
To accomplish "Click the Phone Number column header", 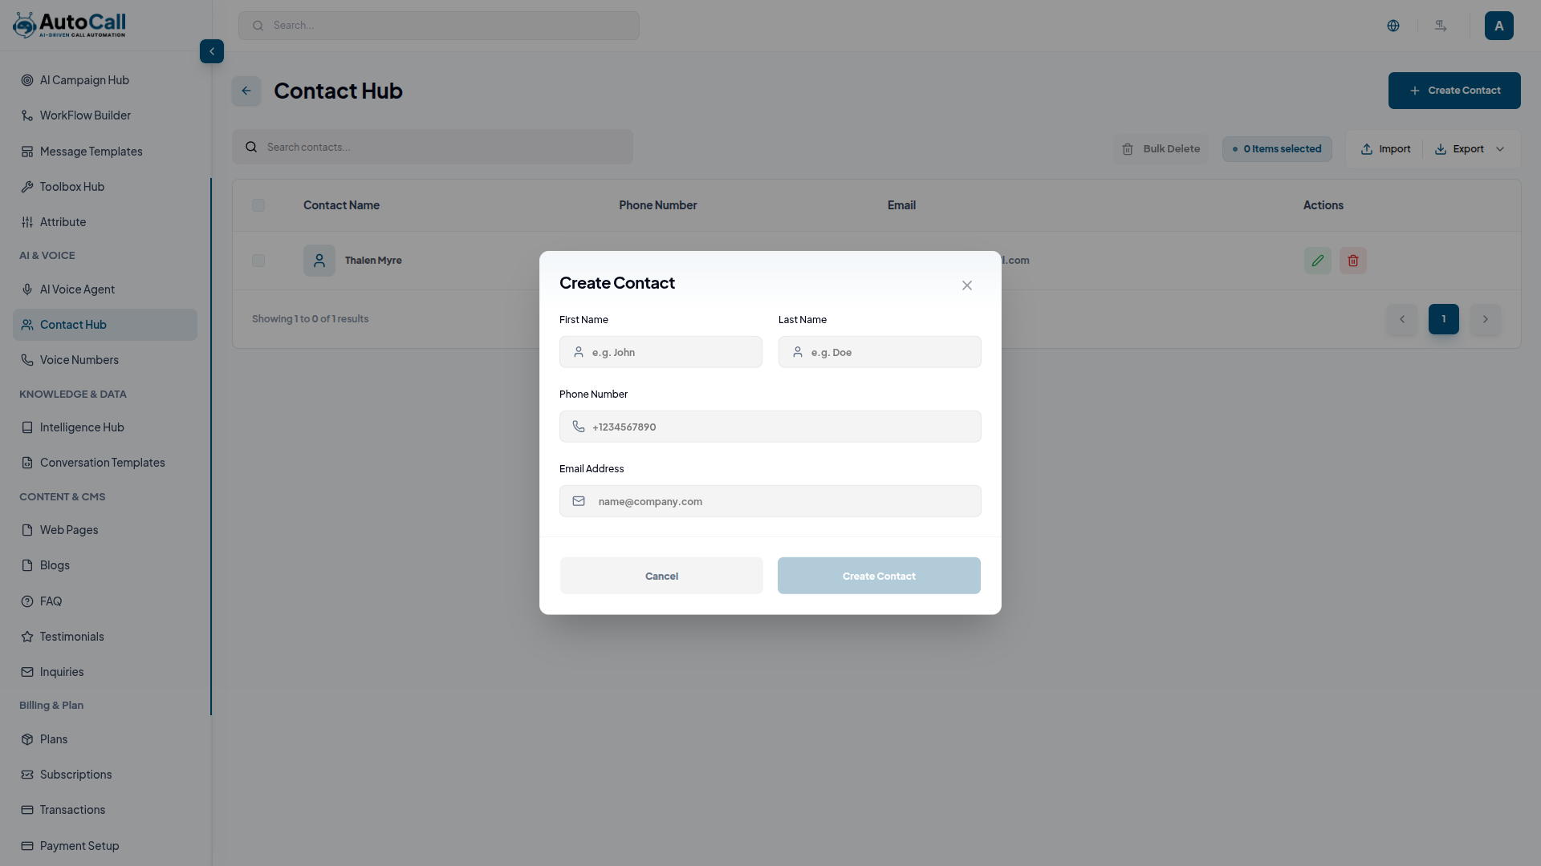I will coord(658,205).
